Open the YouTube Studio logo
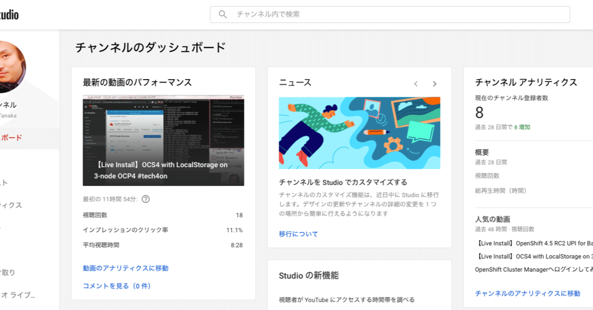593x310 pixels. [x=9, y=15]
